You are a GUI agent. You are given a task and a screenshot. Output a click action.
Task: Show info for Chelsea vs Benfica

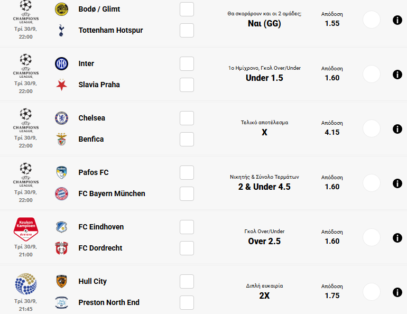tap(397, 129)
